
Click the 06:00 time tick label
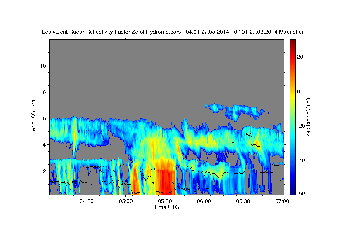tap(204, 201)
